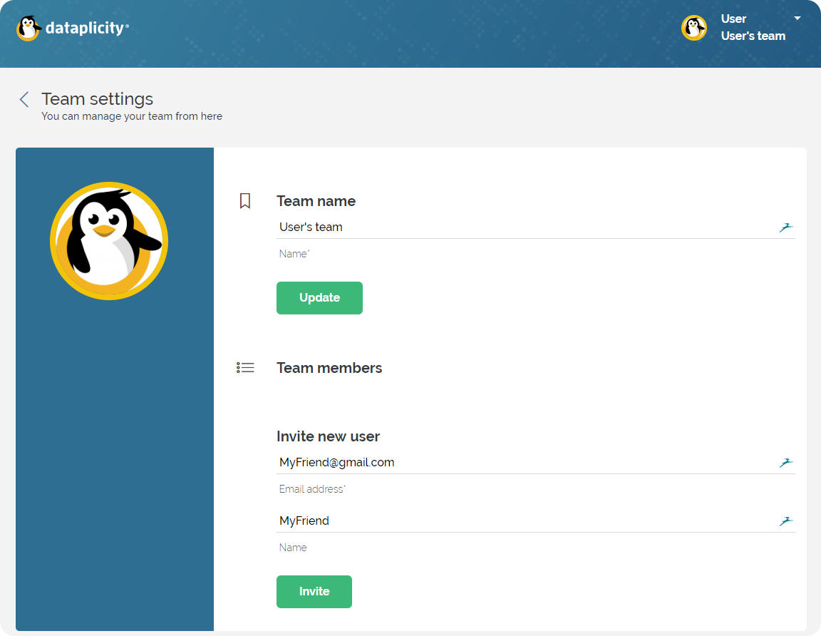Click the "Email address" field label
The width and height of the screenshot is (821, 636).
(x=312, y=489)
